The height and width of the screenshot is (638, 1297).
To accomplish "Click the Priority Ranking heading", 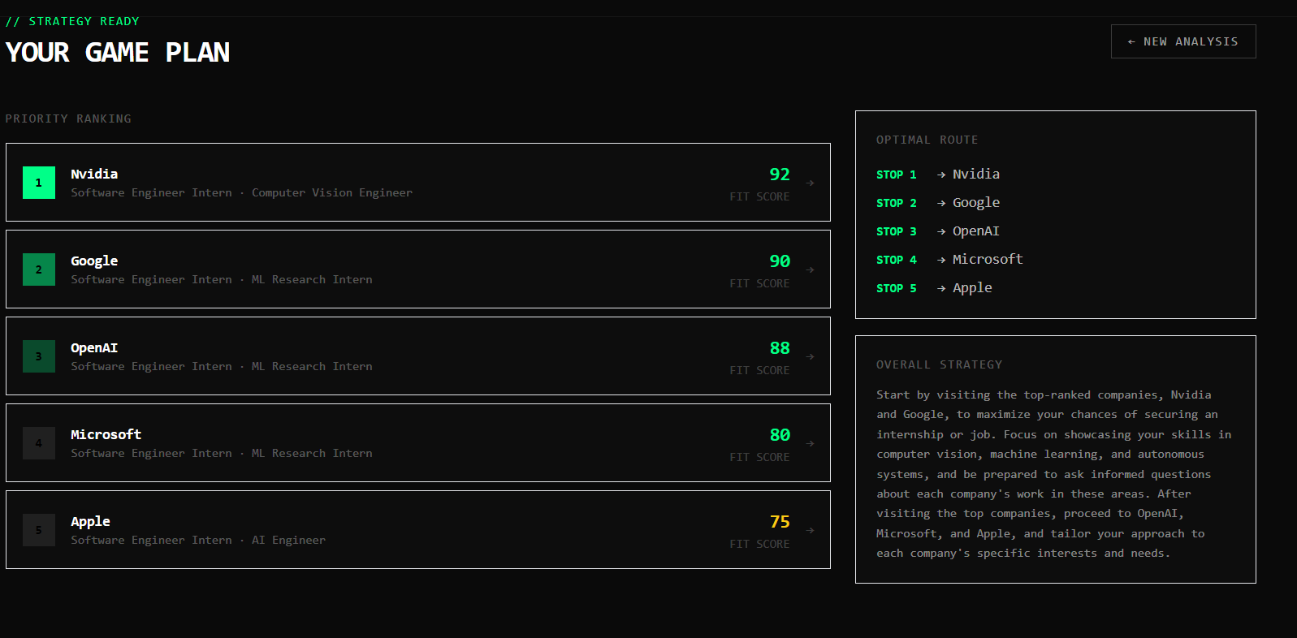I will pyautogui.click(x=68, y=119).
